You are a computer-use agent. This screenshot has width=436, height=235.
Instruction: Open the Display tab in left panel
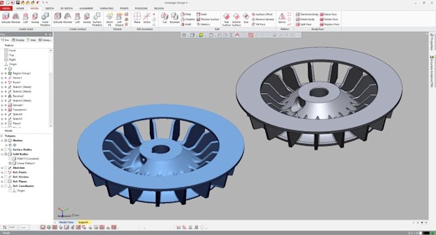point(18,40)
